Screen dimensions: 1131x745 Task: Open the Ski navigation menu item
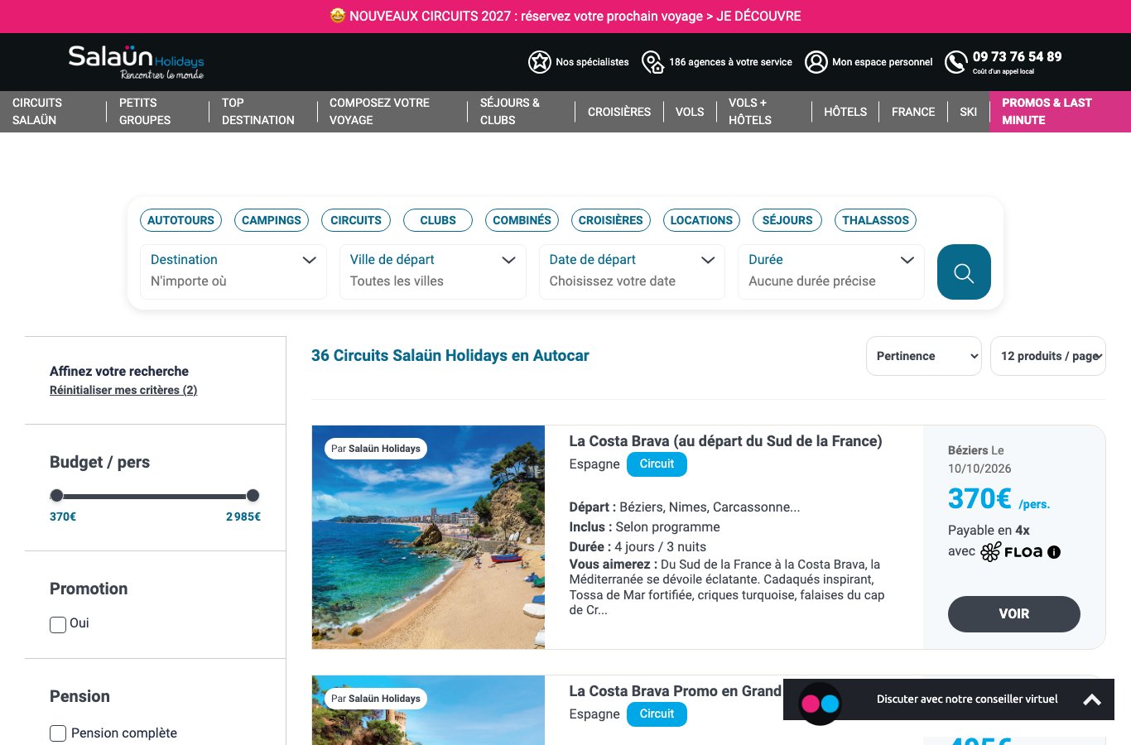(969, 112)
